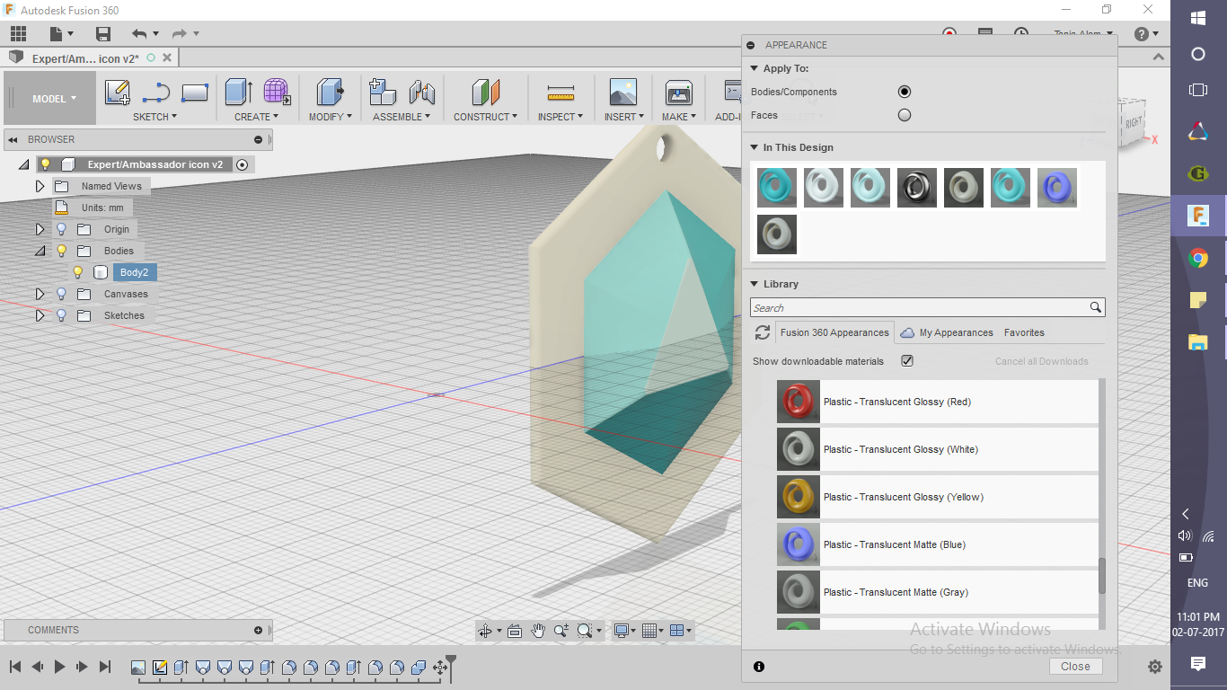Toggle visibility bulb of Bodies folder

pos(62,251)
